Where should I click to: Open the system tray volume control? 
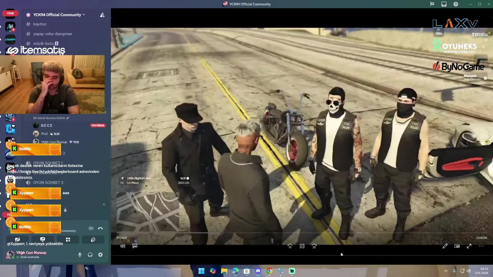pos(469,271)
